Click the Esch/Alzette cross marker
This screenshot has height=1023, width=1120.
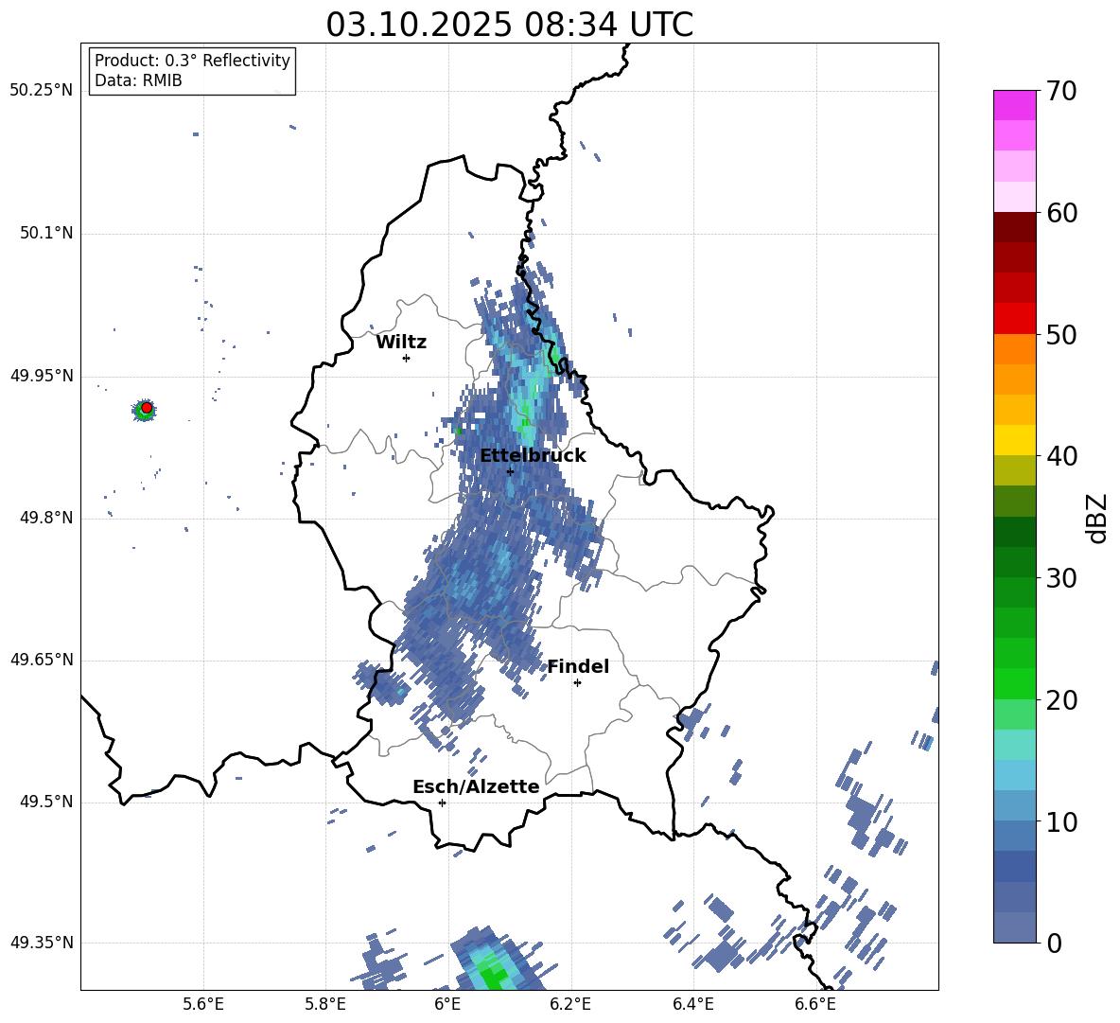[x=442, y=803]
